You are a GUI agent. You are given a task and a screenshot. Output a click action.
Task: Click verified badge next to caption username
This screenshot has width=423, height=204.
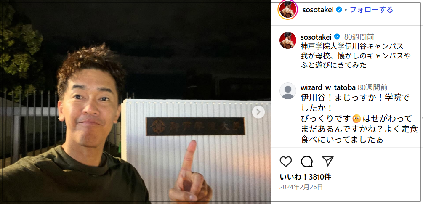(x=337, y=37)
